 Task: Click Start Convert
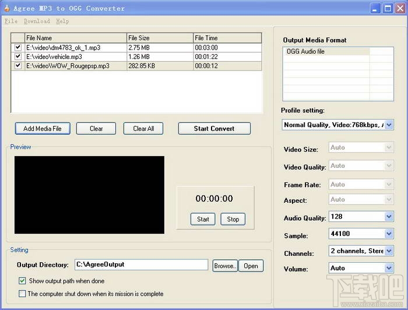point(214,128)
